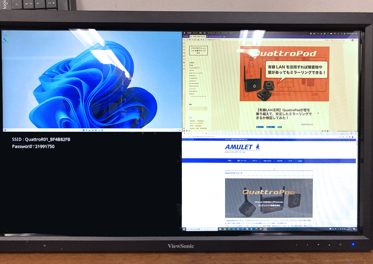Click the blog search magnifier icon
The height and width of the screenshot is (264, 373).
click(x=205, y=109)
